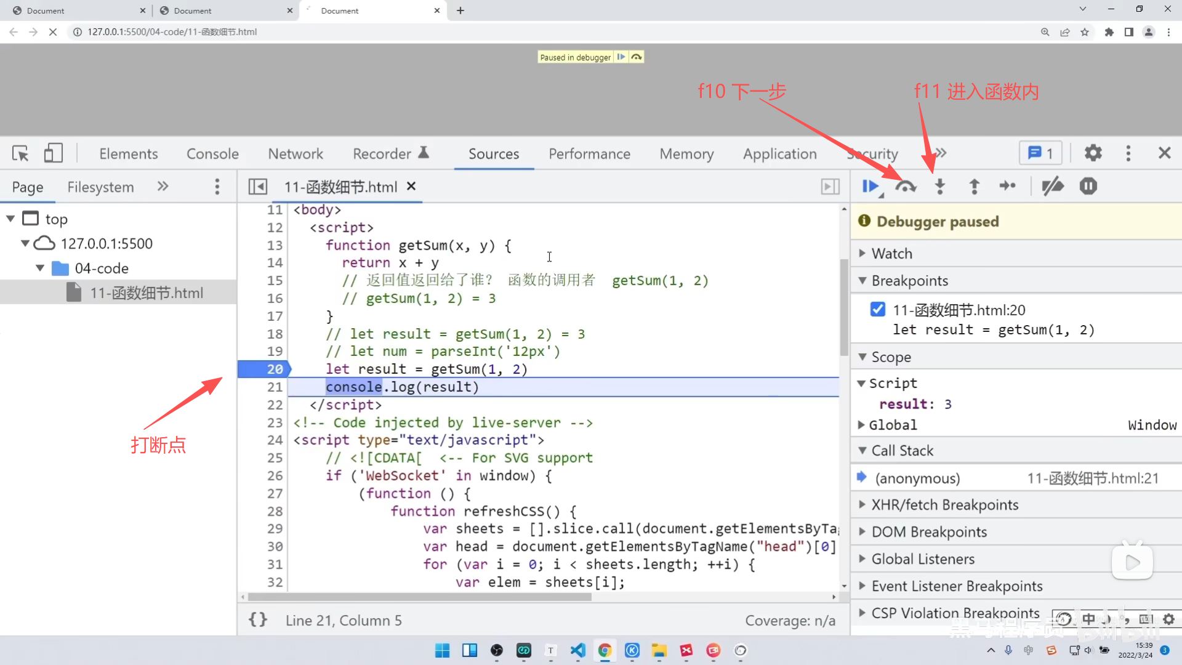Hide the debugger sidebar
The width and height of the screenshot is (1182, 665).
tap(830, 187)
